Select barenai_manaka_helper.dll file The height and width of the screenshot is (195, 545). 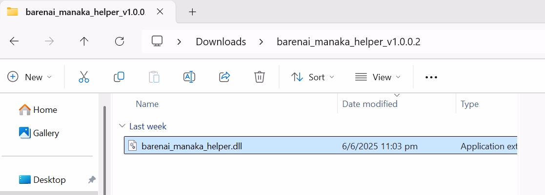click(x=320, y=146)
